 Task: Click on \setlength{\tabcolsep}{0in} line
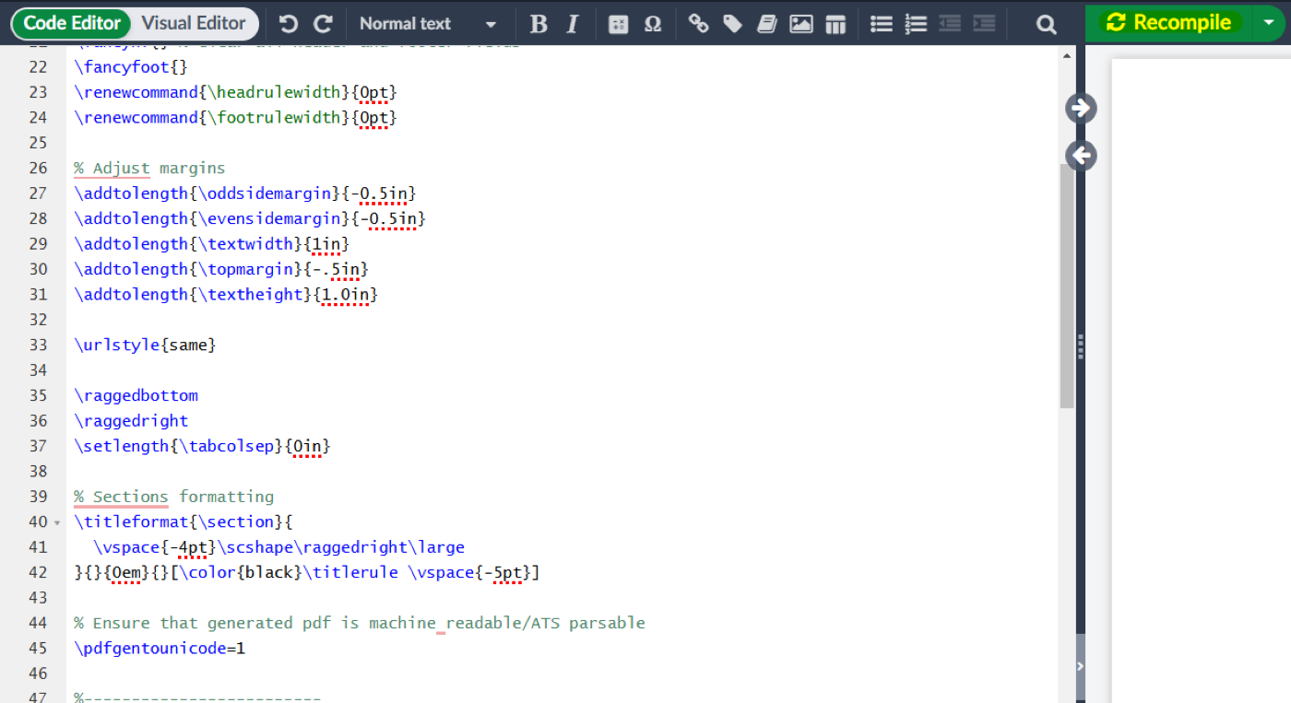point(202,446)
